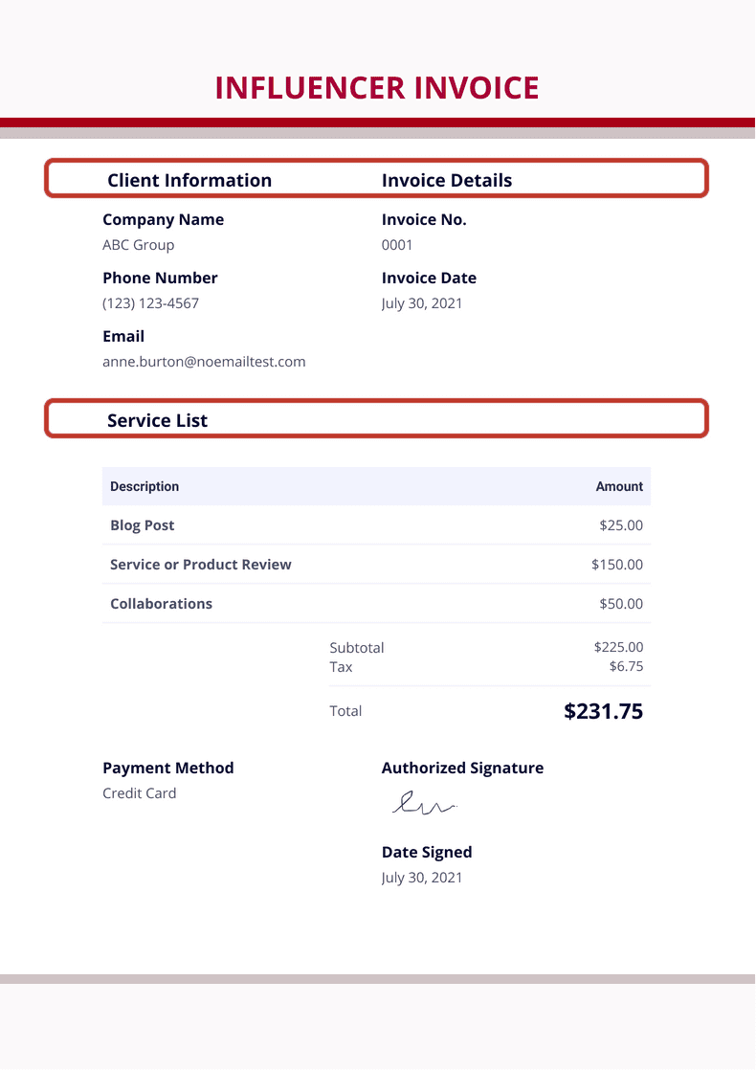Select the Invoice Details section header
This screenshot has height=1070, width=756.
click(x=447, y=180)
